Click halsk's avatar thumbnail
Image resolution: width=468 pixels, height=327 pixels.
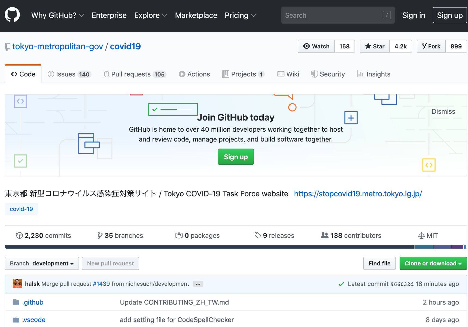(17, 284)
